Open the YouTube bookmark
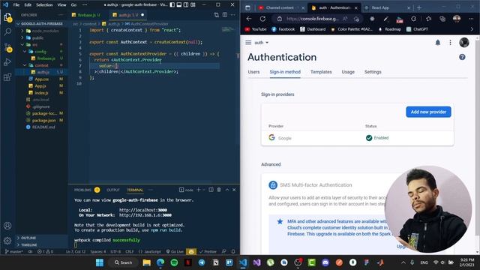The width and height of the screenshot is (480, 270). pos(256,29)
